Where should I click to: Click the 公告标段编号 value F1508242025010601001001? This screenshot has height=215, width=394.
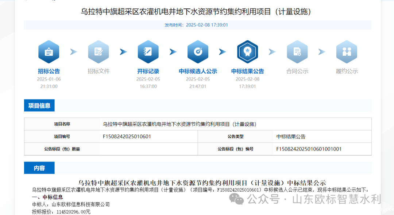click(x=309, y=149)
